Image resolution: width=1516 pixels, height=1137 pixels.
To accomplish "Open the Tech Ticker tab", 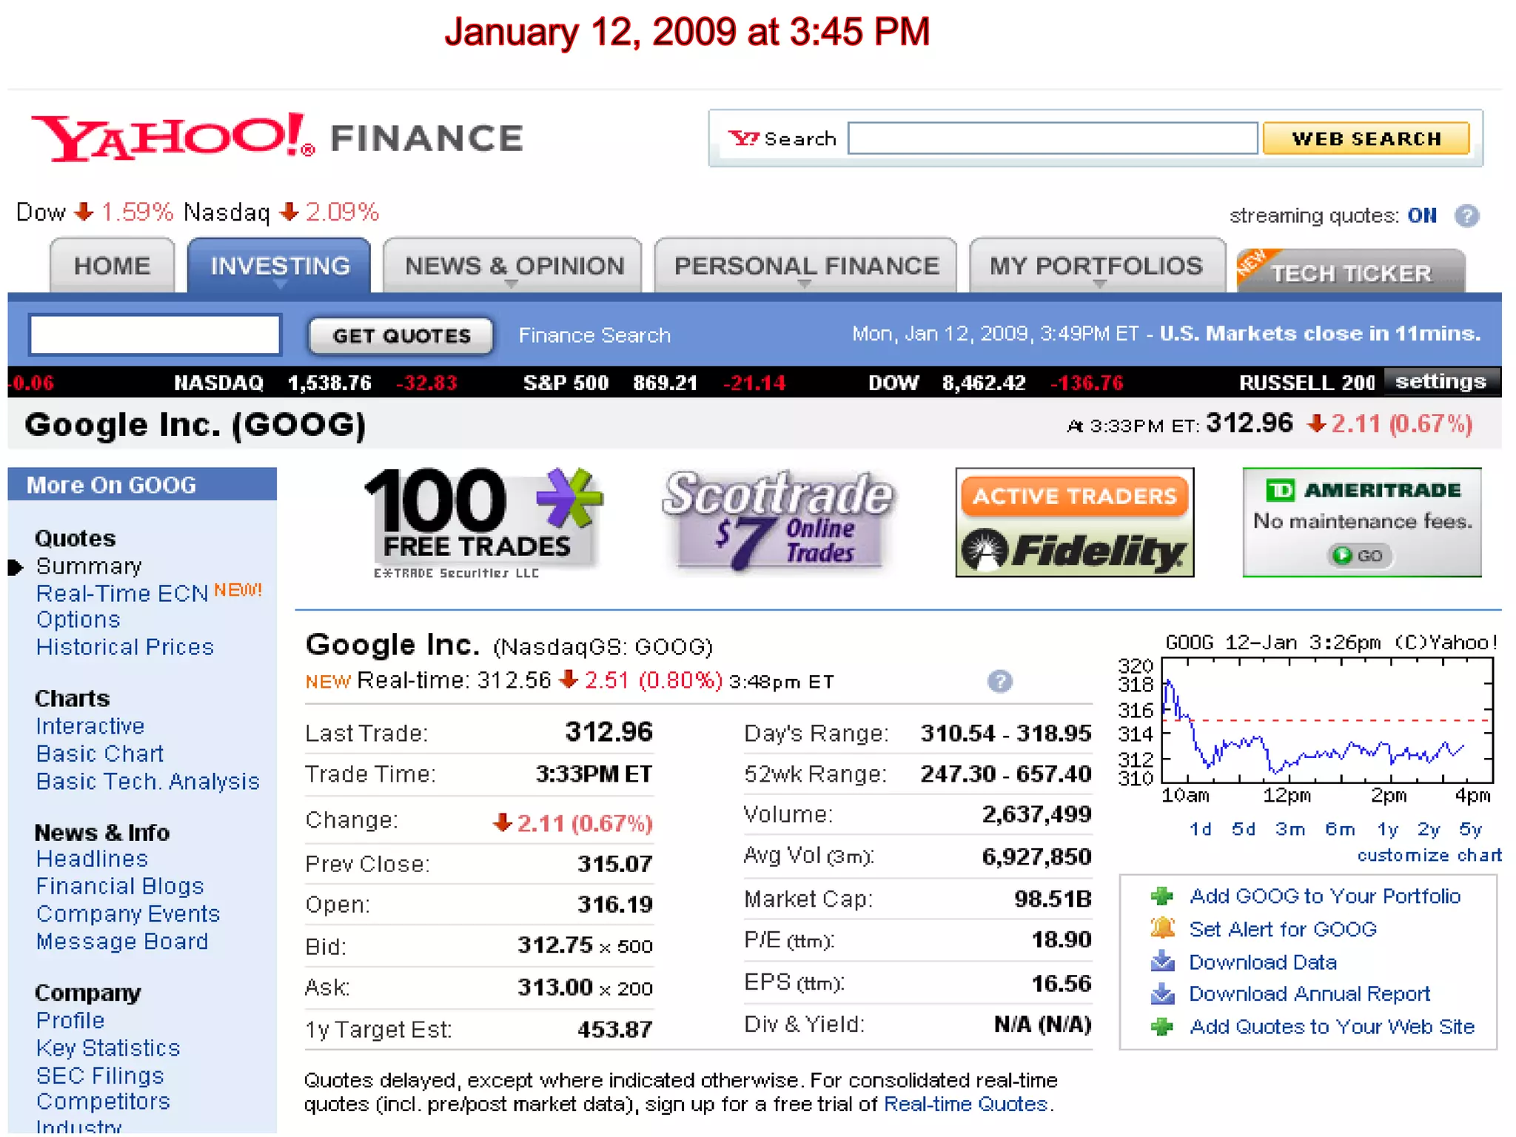I will click(1351, 273).
